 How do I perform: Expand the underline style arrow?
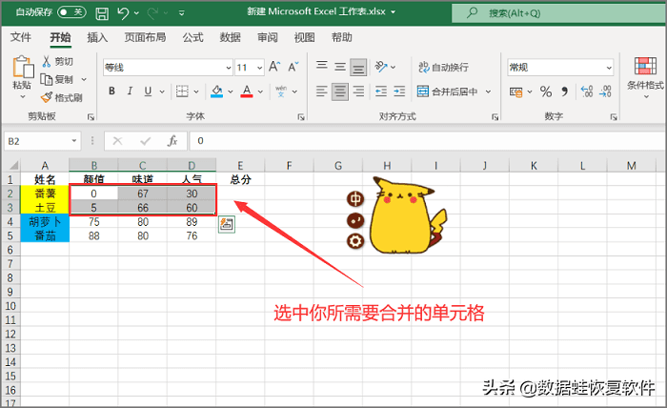pos(162,92)
